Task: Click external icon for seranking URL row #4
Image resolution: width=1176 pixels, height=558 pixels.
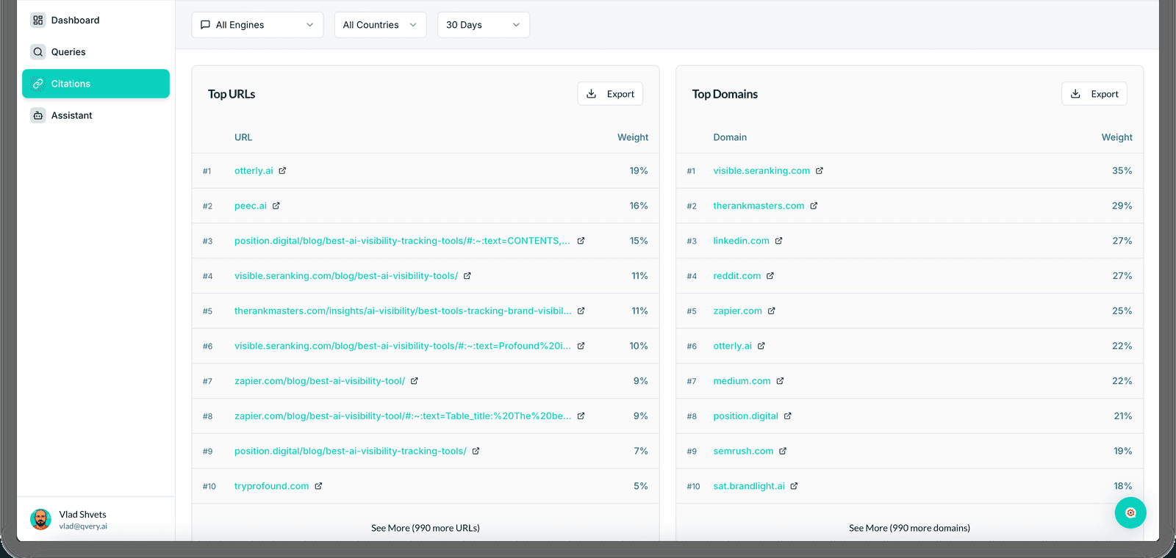Action: 467,276
